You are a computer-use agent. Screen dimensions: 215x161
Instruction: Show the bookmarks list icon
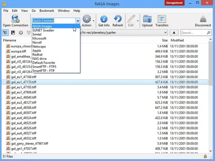click(x=13, y=32)
